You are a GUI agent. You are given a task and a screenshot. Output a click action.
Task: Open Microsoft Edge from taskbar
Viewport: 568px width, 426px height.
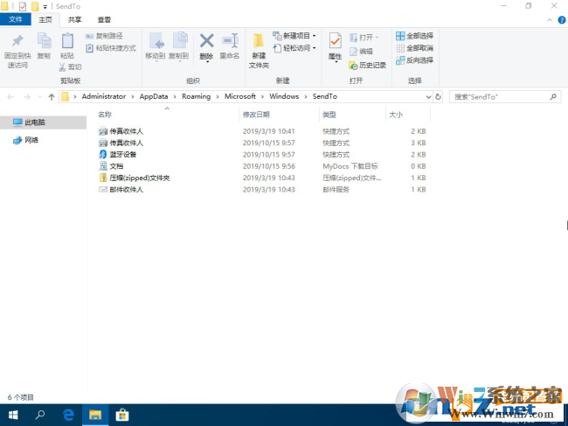pyautogui.click(x=68, y=415)
